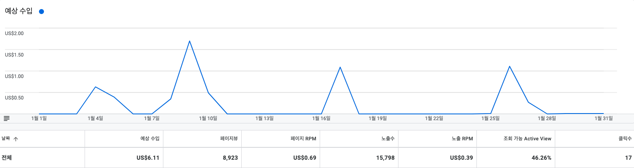The height and width of the screenshot is (168, 634).
Task: Click the 1월 25일 axis label
Action: click(491, 118)
